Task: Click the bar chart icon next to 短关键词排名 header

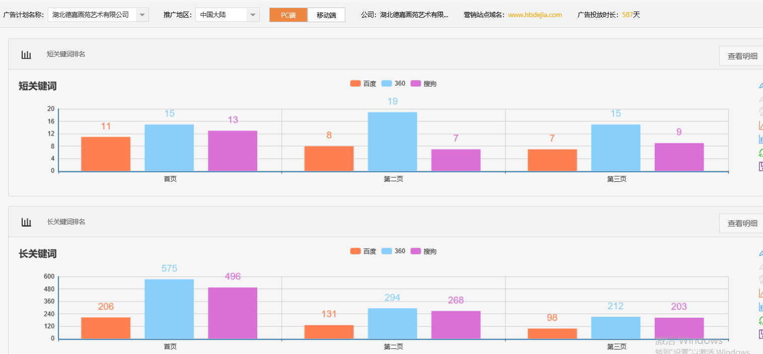Action: tap(27, 54)
